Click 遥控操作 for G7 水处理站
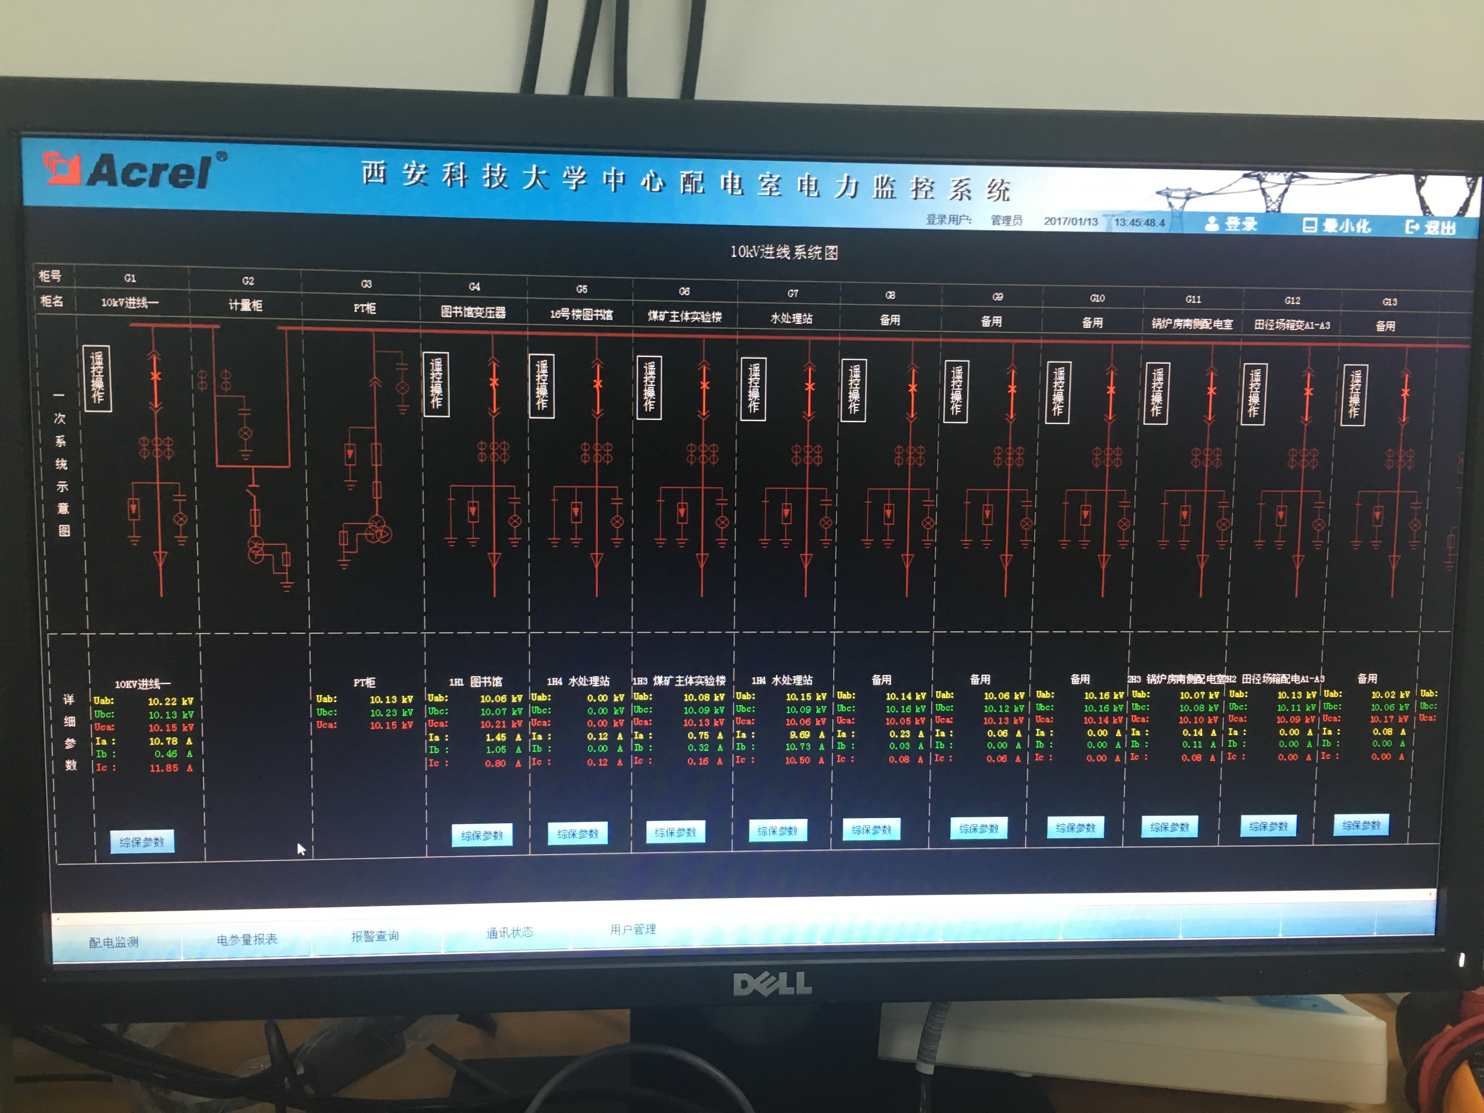 click(x=753, y=389)
